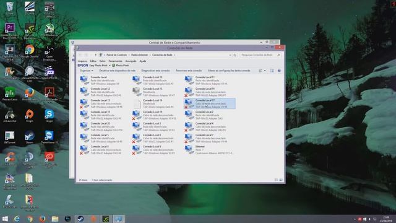The height and width of the screenshot is (223, 396).
Task: Open File Explorer from the taskbar
Action: [x=55, y=219]
